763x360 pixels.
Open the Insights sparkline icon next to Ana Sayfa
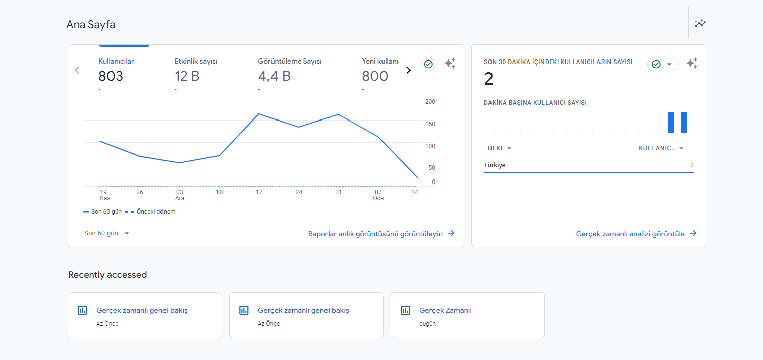700,23
